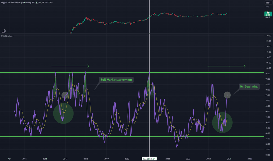Click the 10T price scale label
Screen dimensions: 273x161
pyautogui.click(x=267, y=7)
